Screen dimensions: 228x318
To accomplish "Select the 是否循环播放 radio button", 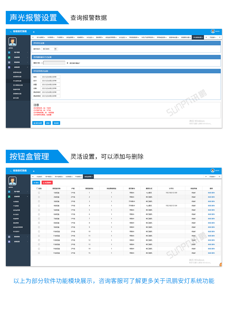I will pos(67,63).
